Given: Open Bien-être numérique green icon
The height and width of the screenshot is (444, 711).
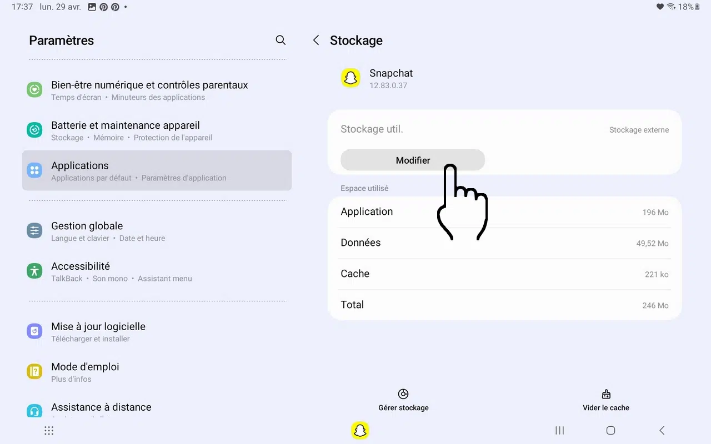Looking at the screenshot, I should 34,89.
